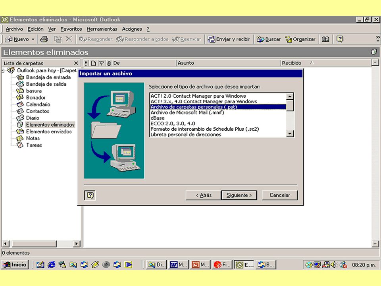Image resolution: width=381 pixels, height=286 pixels.
Task: Open the Nuevo dropdown arrow
Action: point(33,39)
